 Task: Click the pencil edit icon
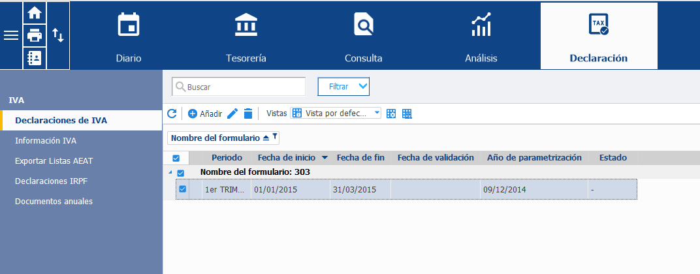pyautogui.click(x=232, y=114)
